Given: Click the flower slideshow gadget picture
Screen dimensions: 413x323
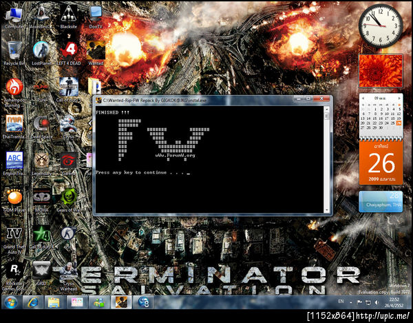Looking at the screenshot, I should 381,71.
